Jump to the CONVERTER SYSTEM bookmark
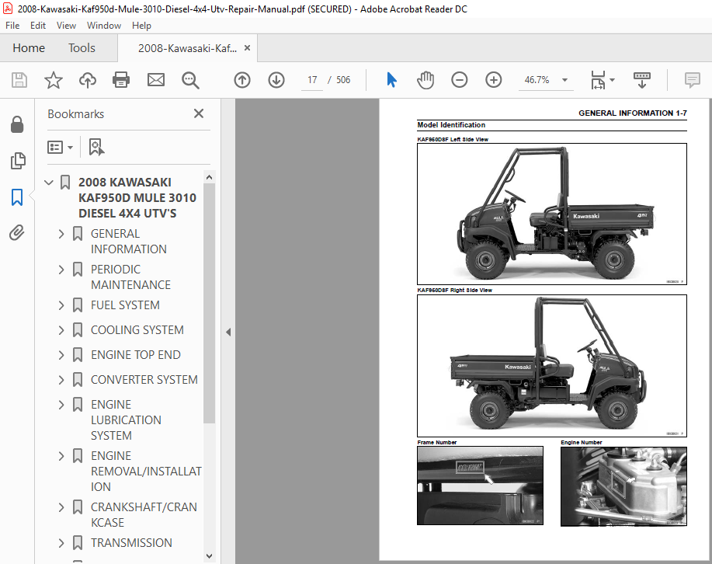Screen dimensions: 712x564 pyautogui.click(x=144, y=380)
